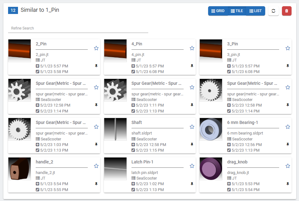Switch to LIST view
Screen dimensions: 299x201
(256, 11)
